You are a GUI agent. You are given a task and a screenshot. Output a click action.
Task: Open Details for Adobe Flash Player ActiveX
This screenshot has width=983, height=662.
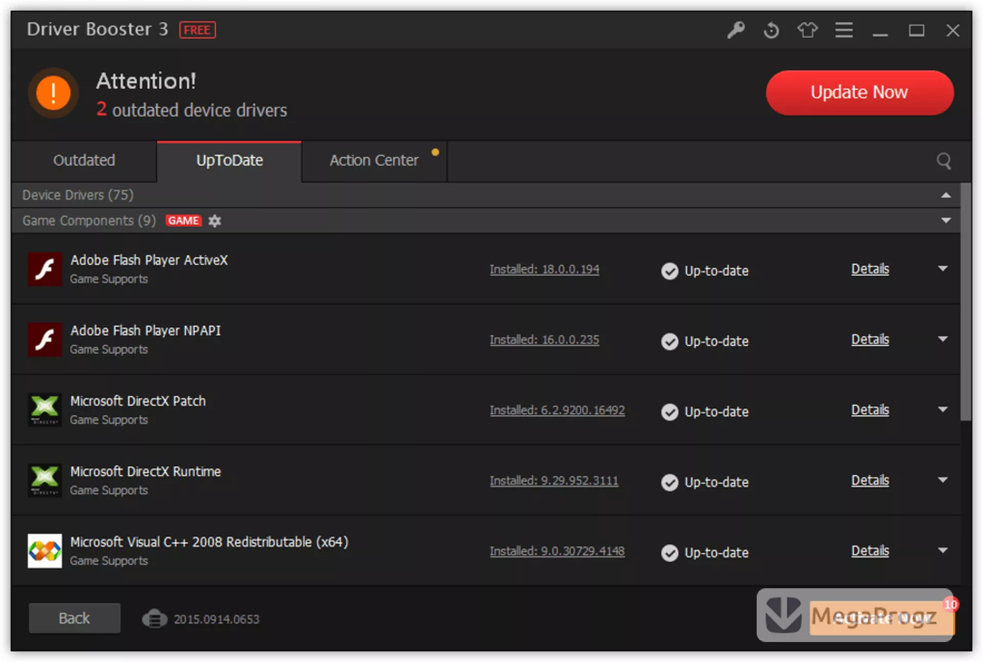click(x=870, y=269)
